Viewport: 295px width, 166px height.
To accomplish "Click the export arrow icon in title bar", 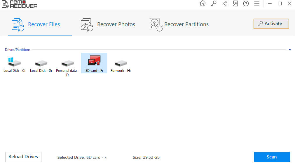I will 235,3.
